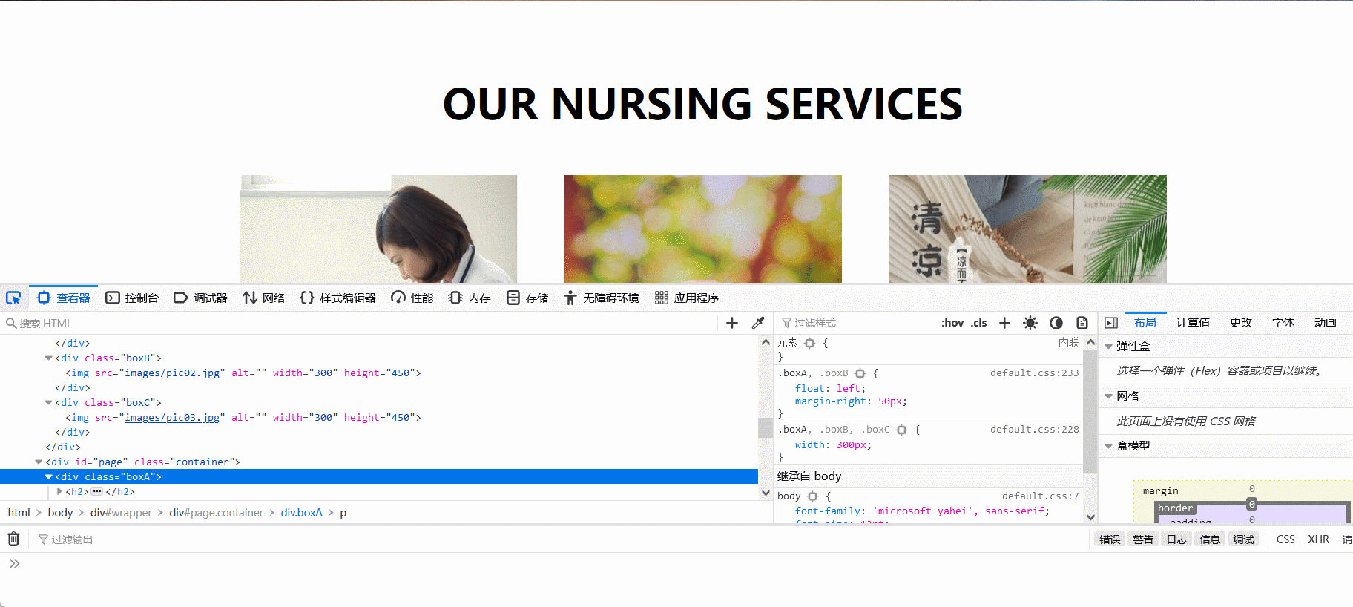Viewport: 1353px width, 607px height.
Task: Select html in the breadcrumbs
Action: 19,513
